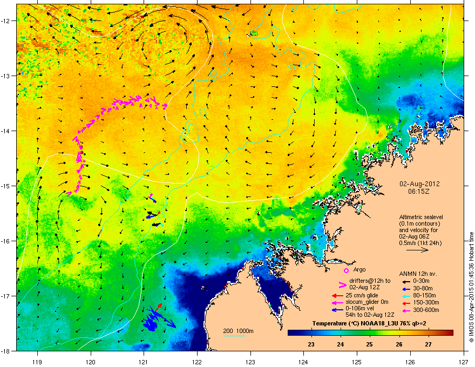Click the magenta Argo circle legend symbol

pyautogui.click(x=346, y=270)
